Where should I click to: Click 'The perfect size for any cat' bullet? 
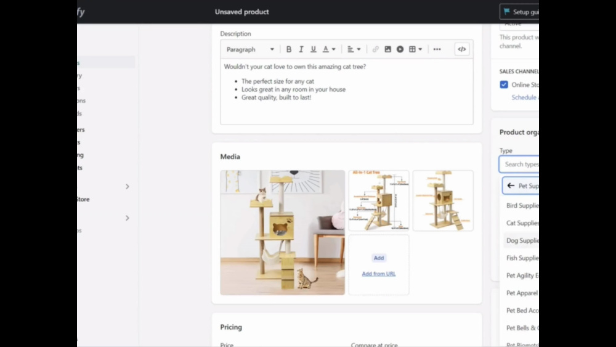pos(278,81)
